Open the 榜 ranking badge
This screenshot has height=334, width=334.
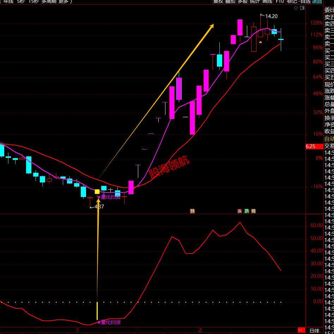(x=254, y=211)
